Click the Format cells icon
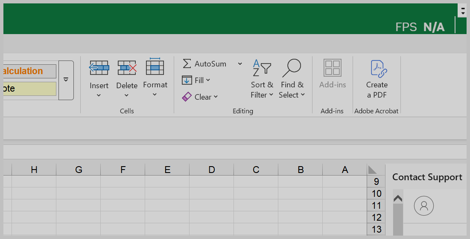 click(155, 66)
